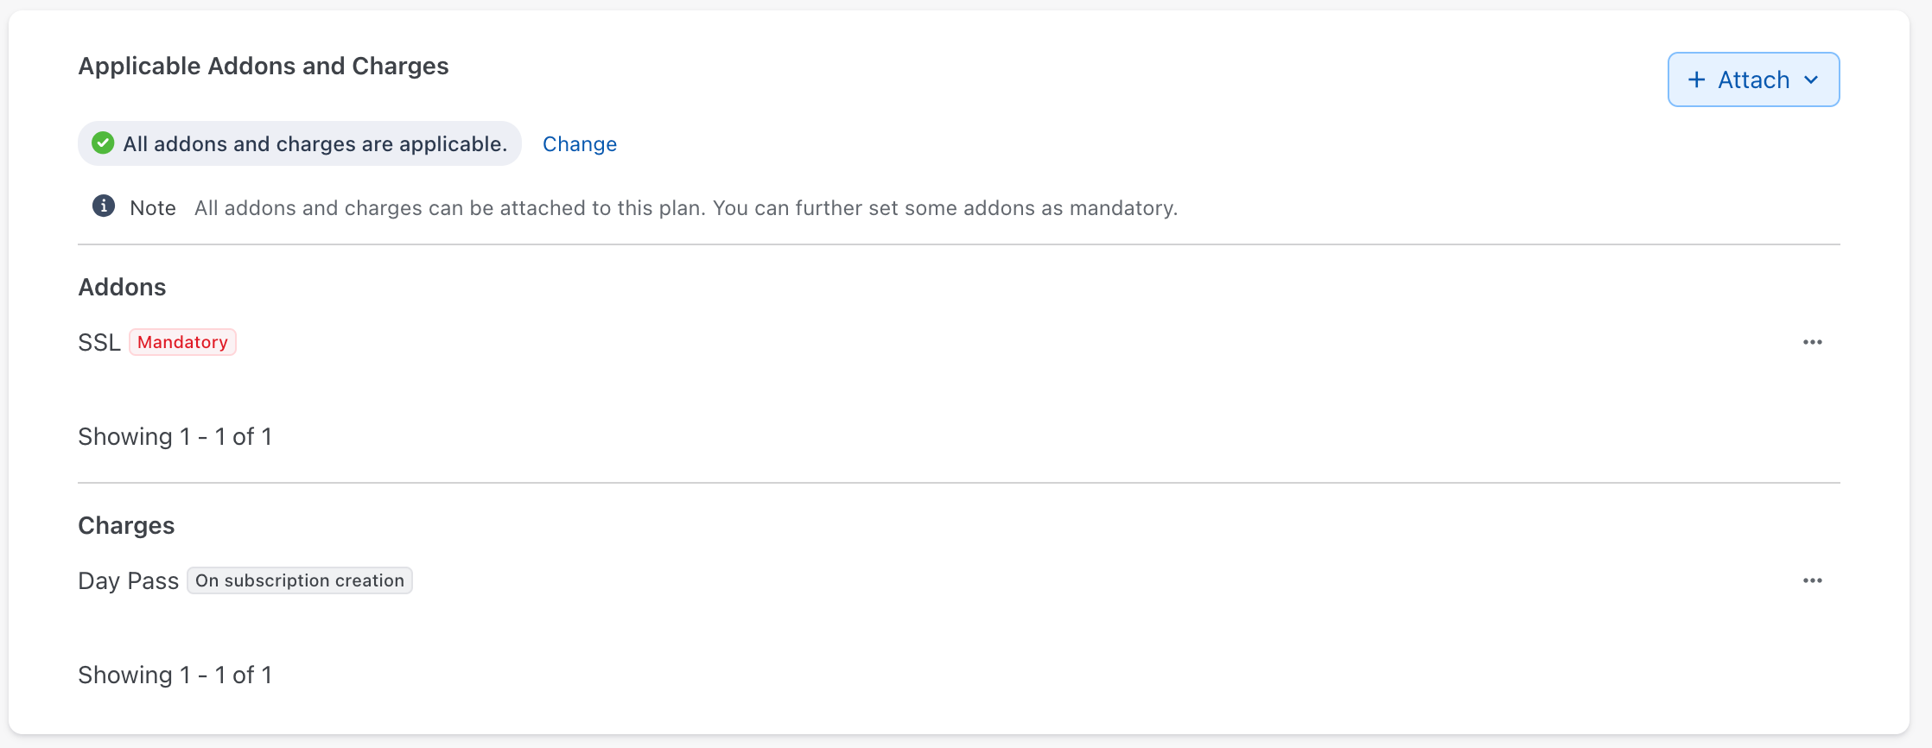Click the info icon beside Note
Viewport: 1932px width, 748px height.
[x=104, y=206]
